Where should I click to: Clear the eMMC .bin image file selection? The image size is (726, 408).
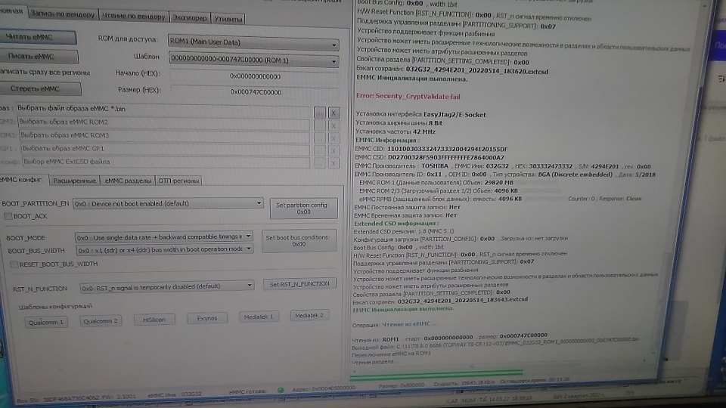(x=334, y=112)
